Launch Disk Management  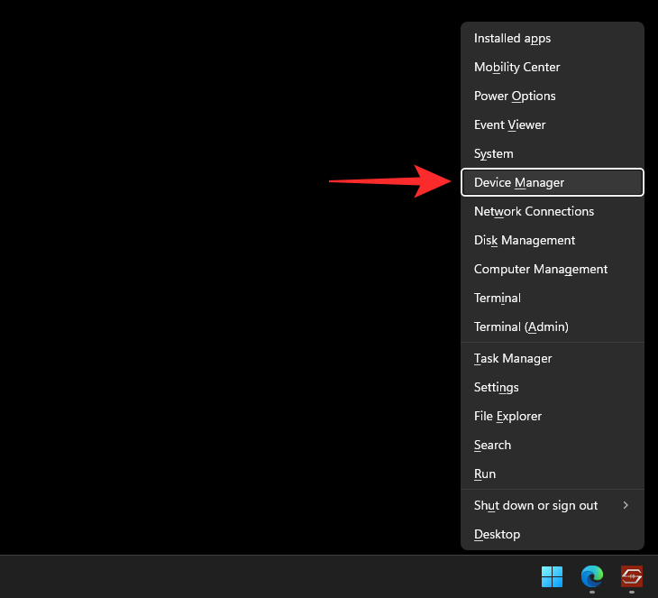point(553,240)
